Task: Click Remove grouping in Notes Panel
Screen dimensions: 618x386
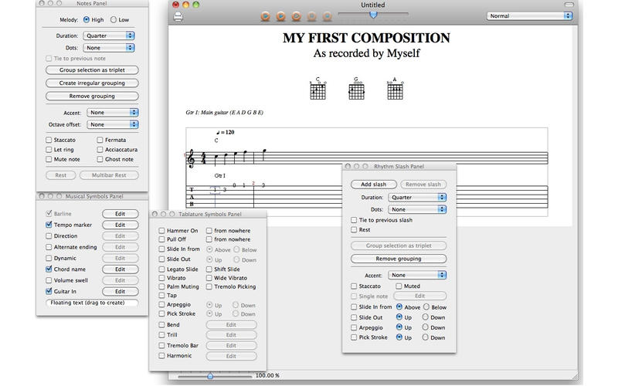Action: pos(92,96)
